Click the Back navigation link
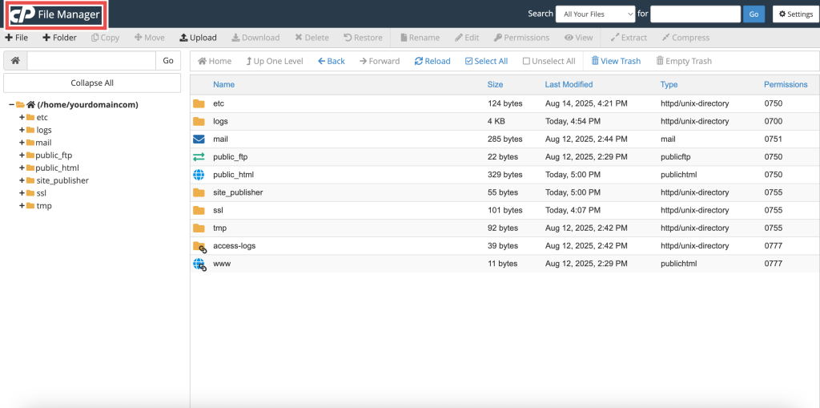 tap(331, 61)
